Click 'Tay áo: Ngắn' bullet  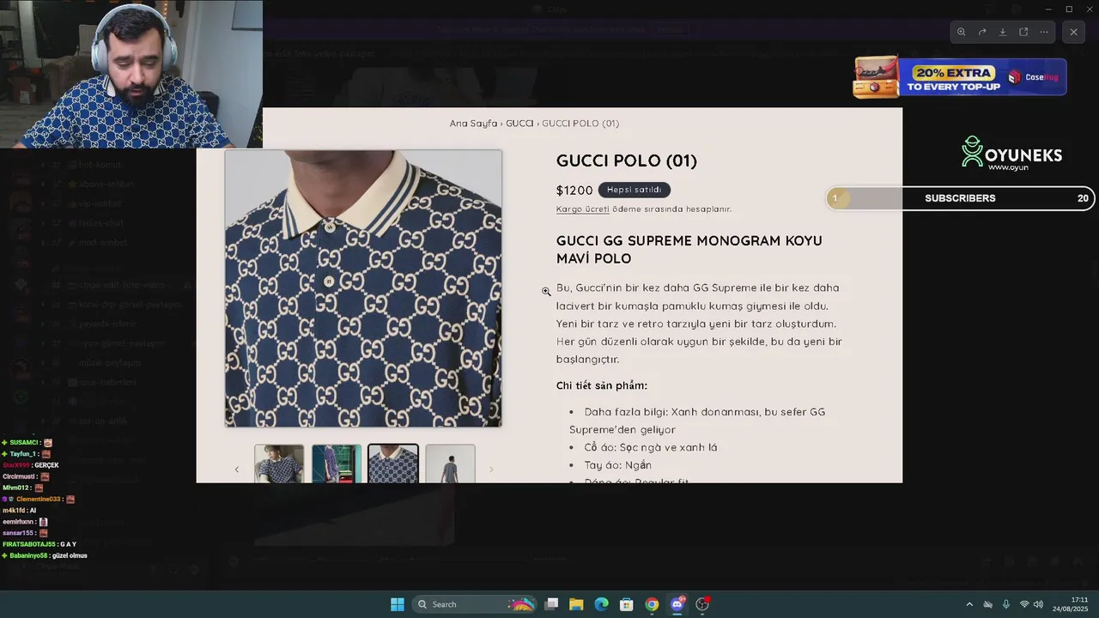(617, 465)
